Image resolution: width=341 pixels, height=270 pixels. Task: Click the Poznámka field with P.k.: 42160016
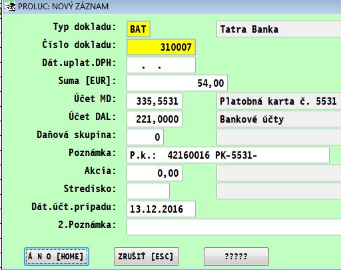(x=228, y=155)
